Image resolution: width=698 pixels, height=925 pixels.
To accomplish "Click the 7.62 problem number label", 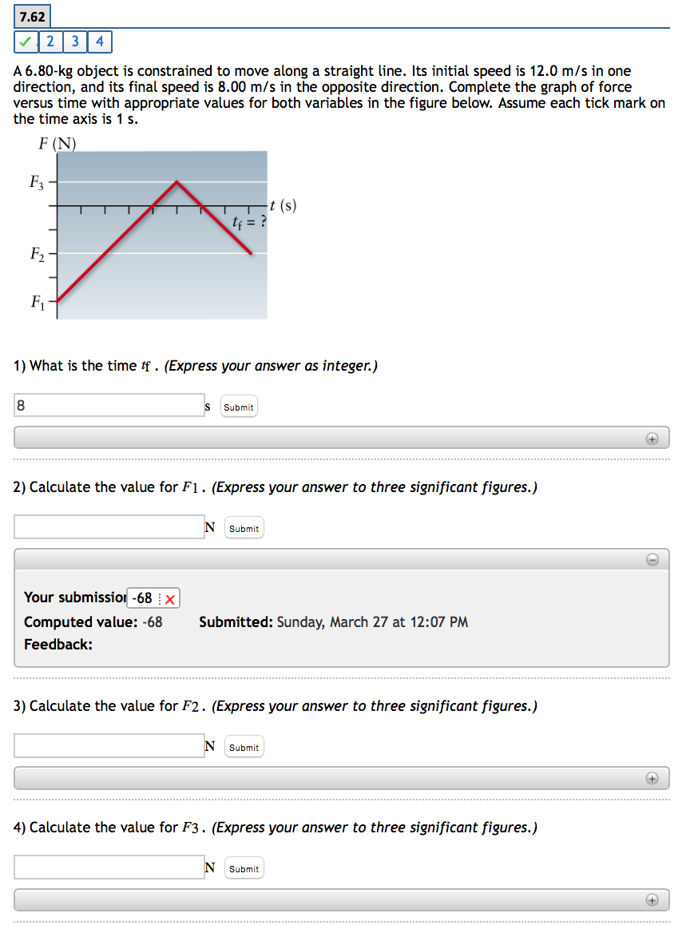I will point(33,16).
